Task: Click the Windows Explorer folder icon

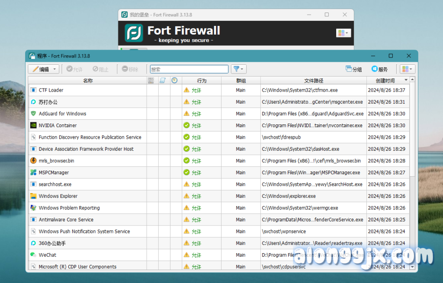Action: pos(33,196)
